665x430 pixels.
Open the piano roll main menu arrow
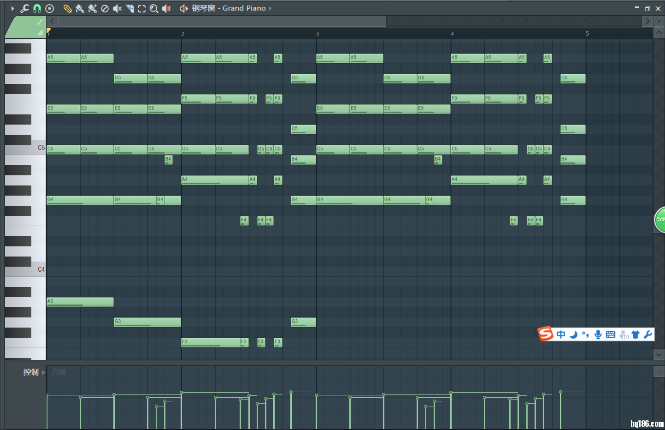click(12, 8)
